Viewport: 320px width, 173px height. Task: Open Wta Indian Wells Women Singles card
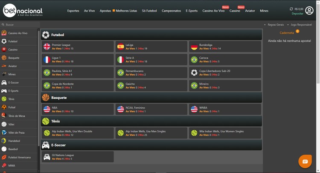click(225, 133)
